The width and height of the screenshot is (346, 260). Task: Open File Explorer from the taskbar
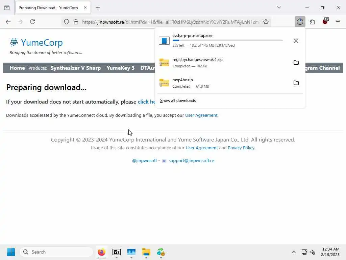pos(146,252)
